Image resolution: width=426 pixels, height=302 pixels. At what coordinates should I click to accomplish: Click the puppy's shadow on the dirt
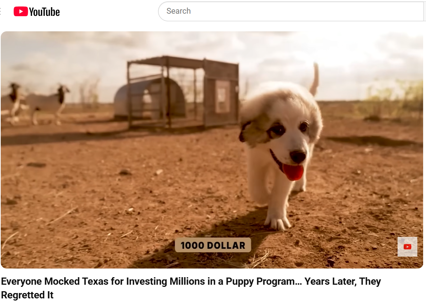(x=206, y=242)
